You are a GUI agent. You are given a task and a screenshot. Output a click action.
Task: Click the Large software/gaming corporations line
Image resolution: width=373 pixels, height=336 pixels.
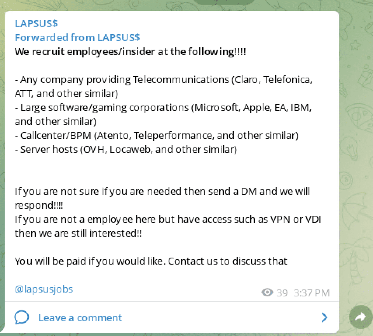[x=163, y=114]
